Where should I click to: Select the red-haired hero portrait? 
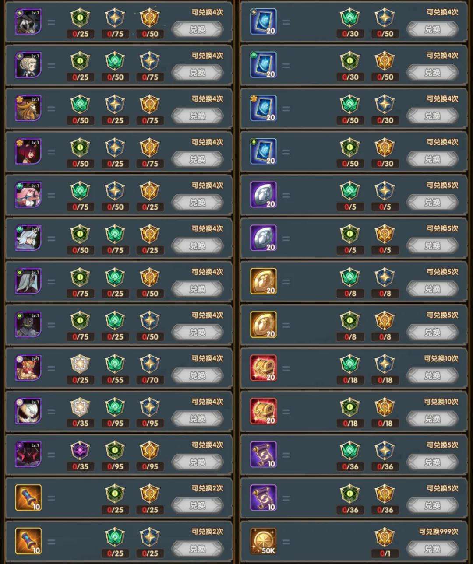(28, 151)
